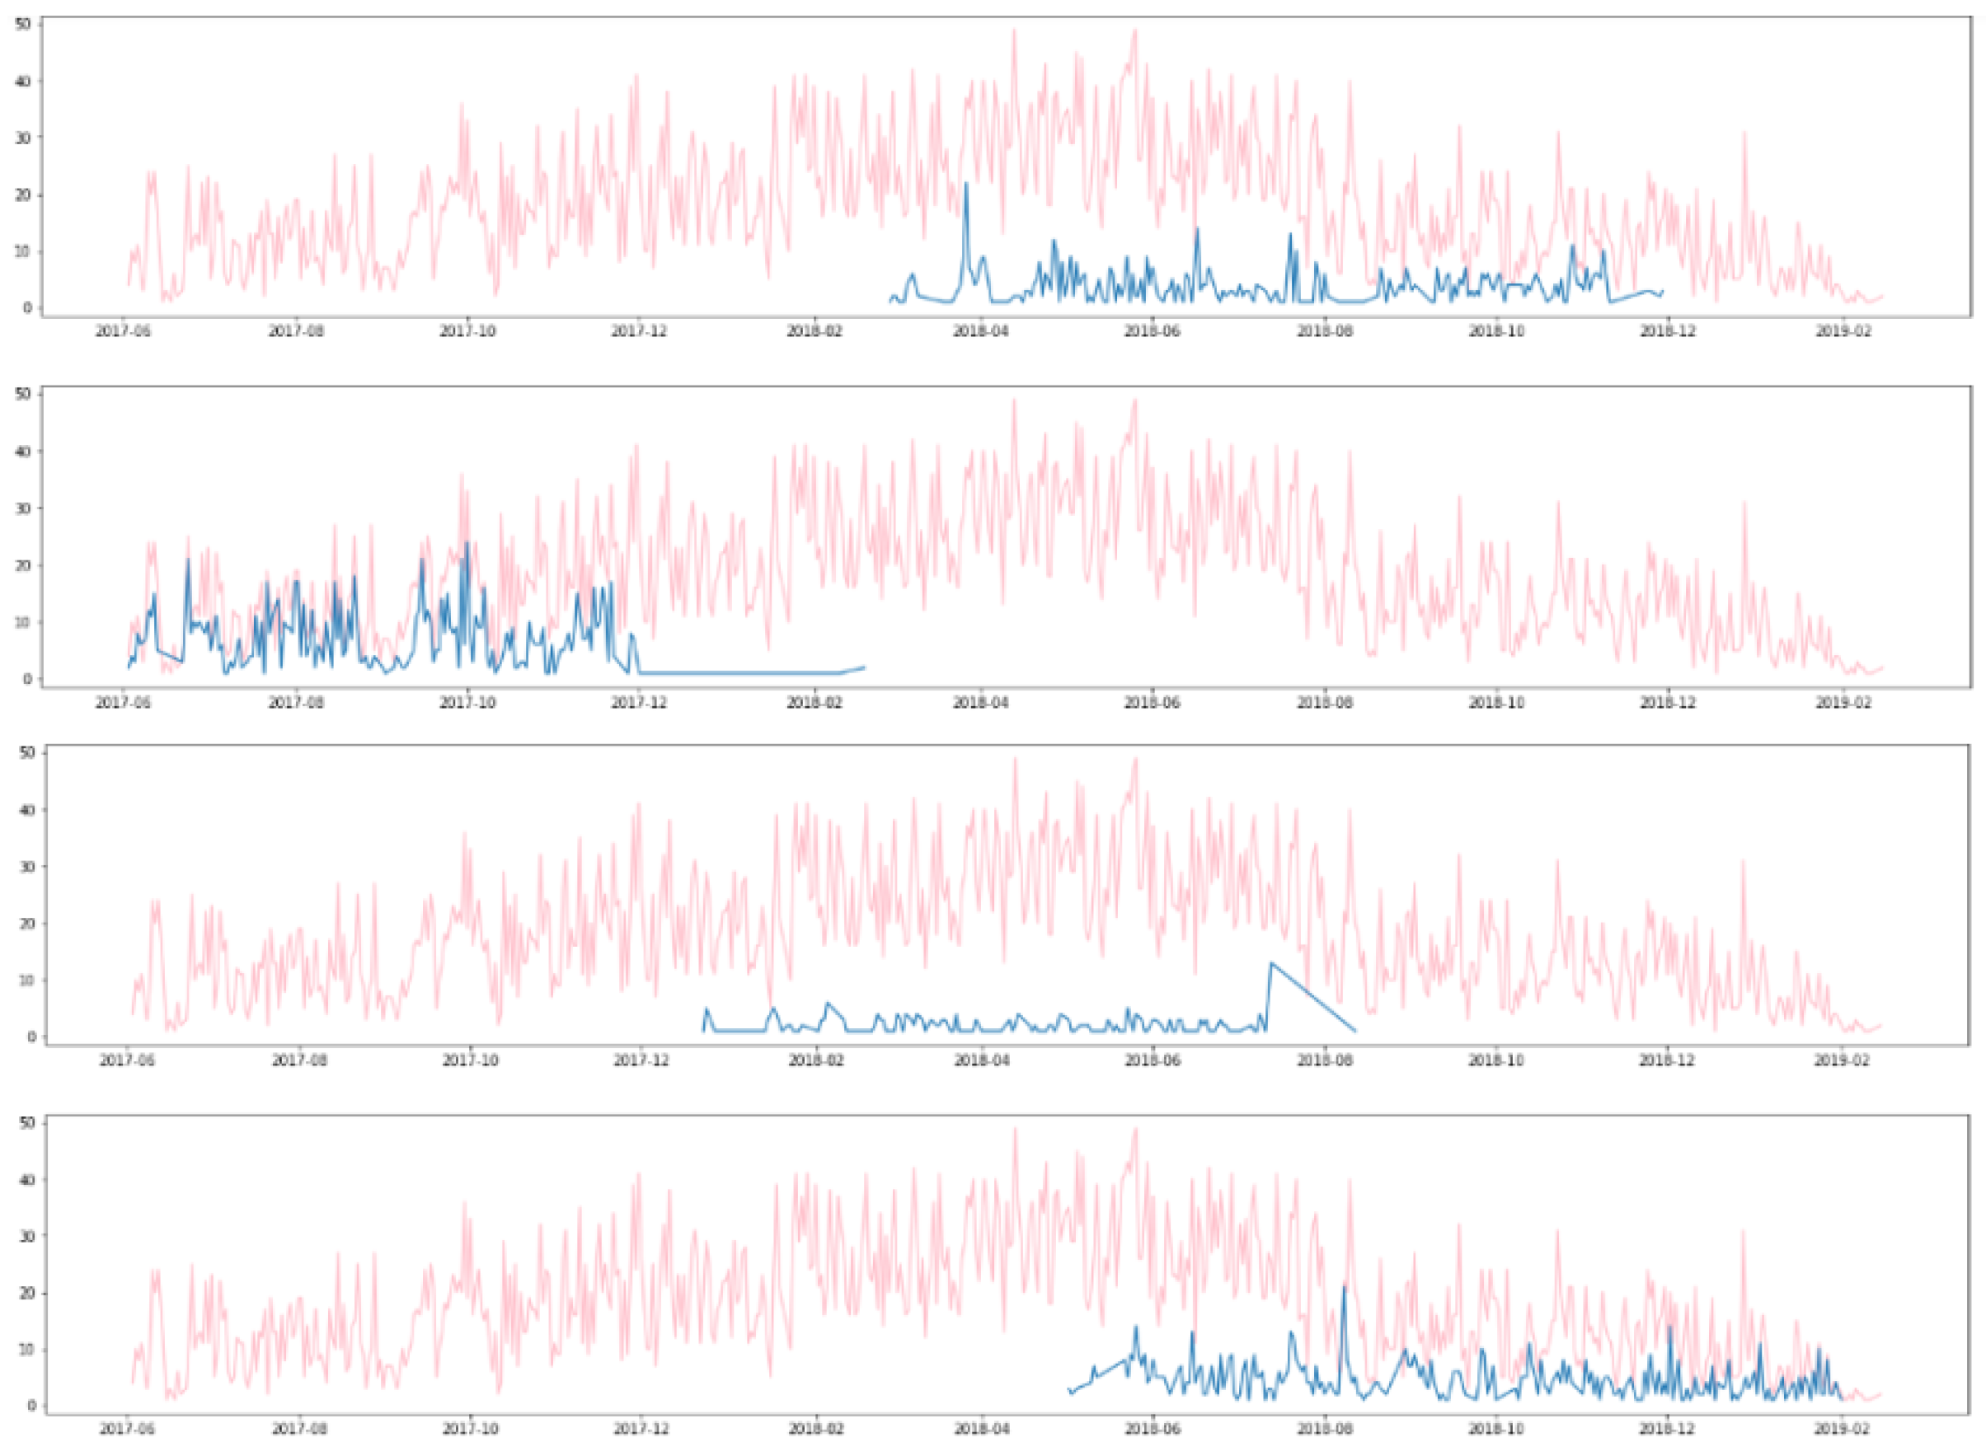
Task: Click the 2017-10 label on the second chart
Action: tap(467, 703)
